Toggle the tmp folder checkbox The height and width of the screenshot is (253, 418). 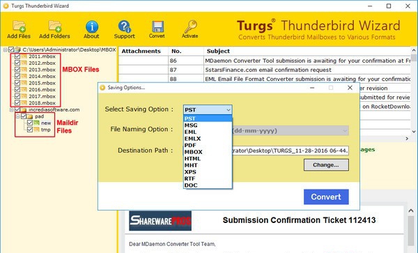30,130
